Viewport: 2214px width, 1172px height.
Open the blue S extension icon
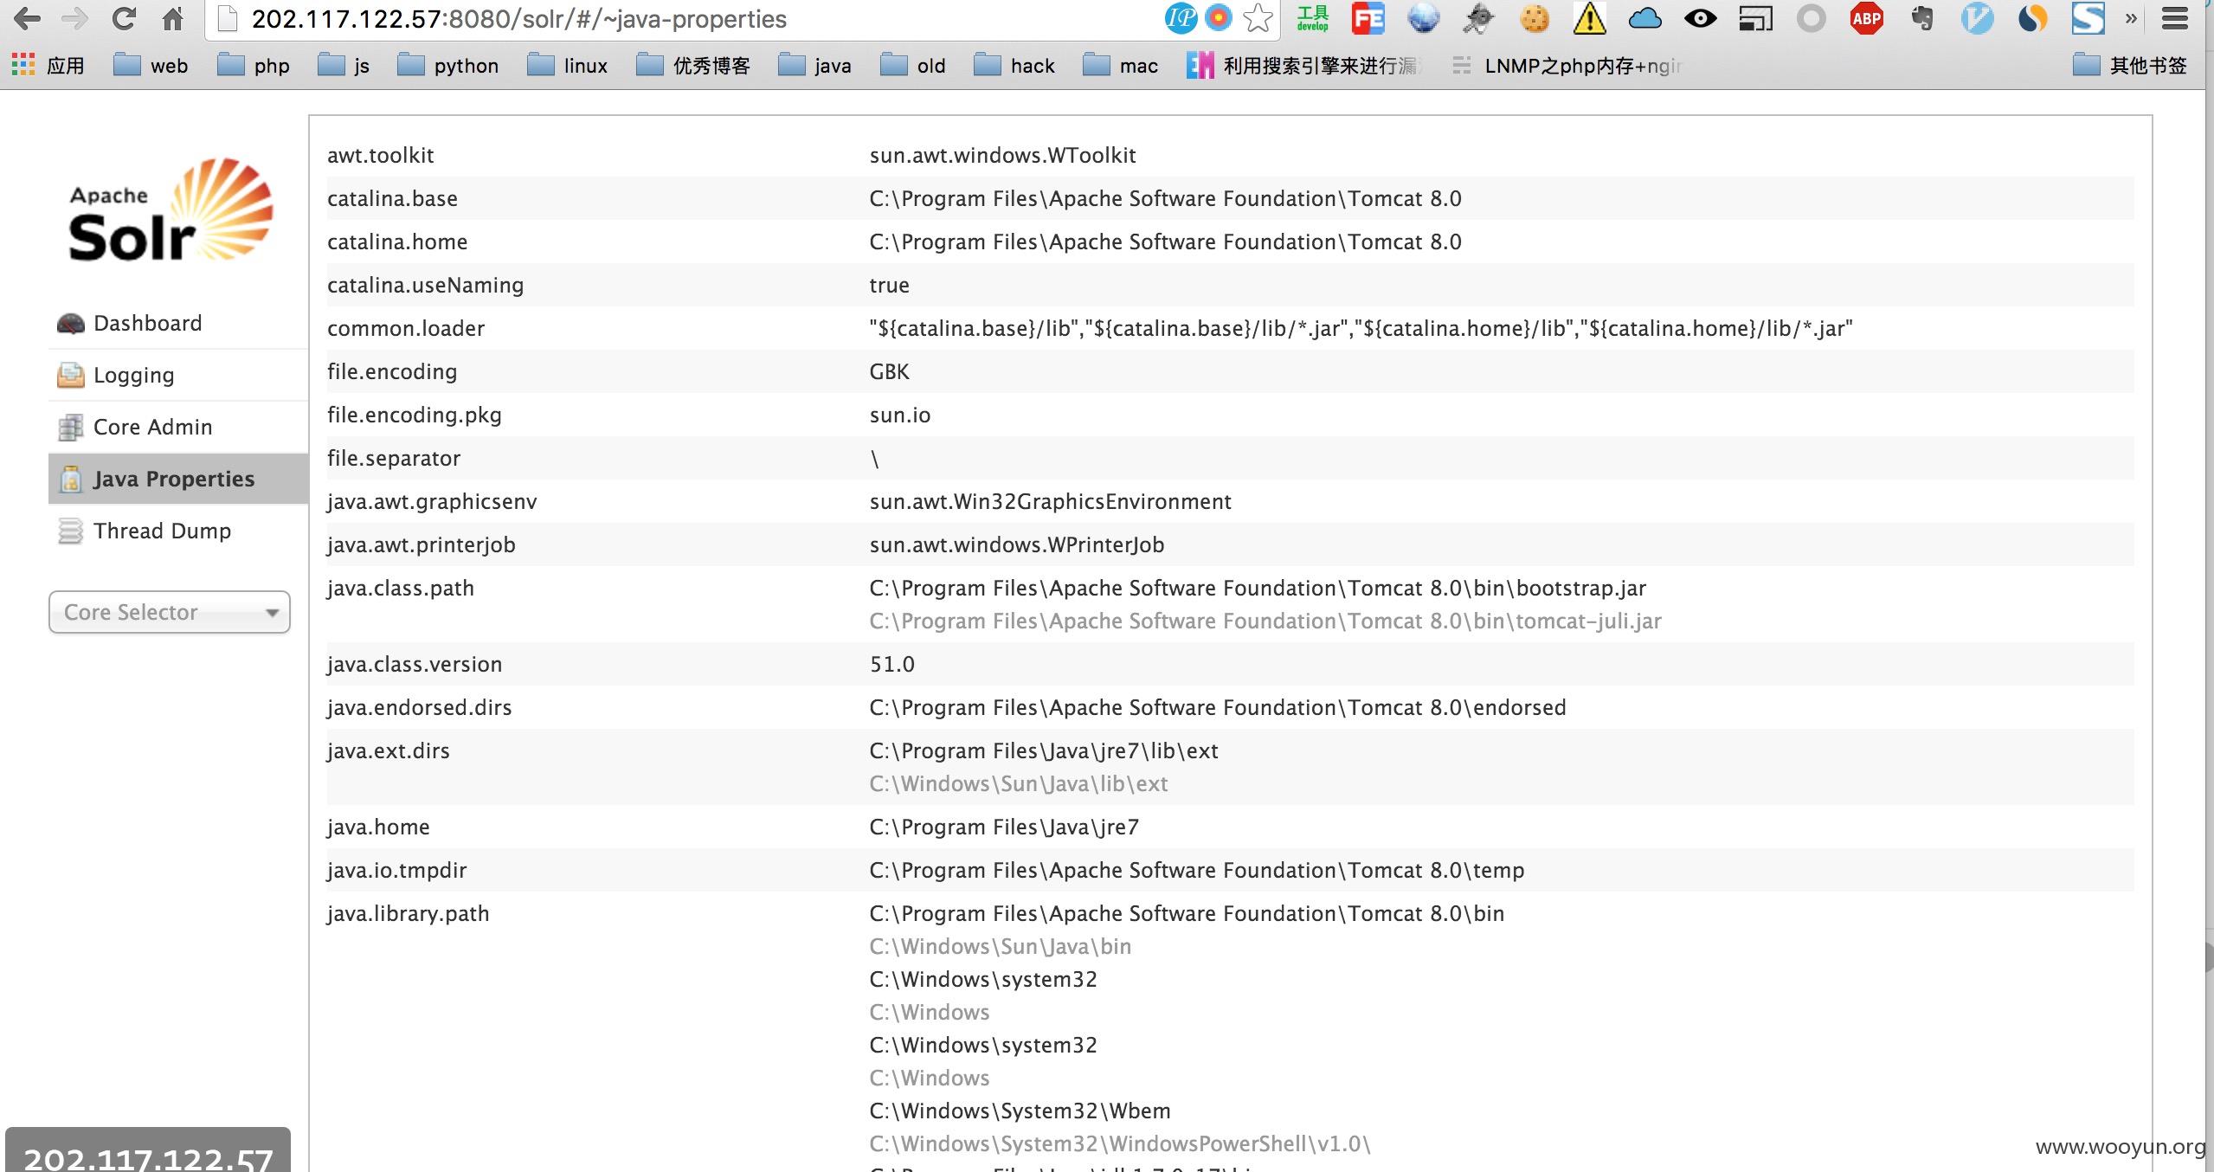[x=2088, y=18]
